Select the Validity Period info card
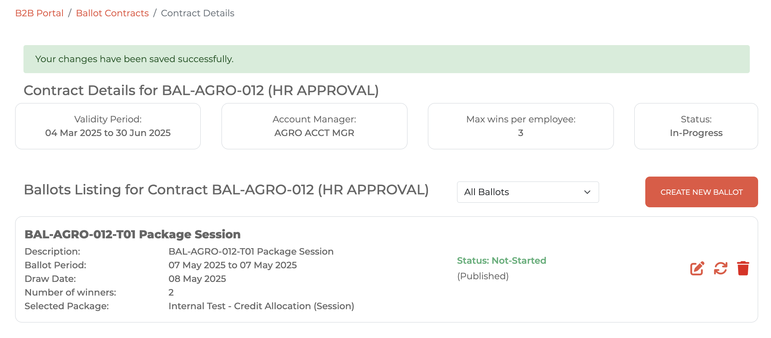Screen dimensions: 771x338 108,126
